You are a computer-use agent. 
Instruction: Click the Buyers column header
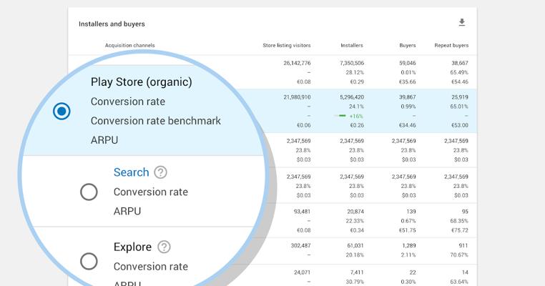tap(407, 45)
